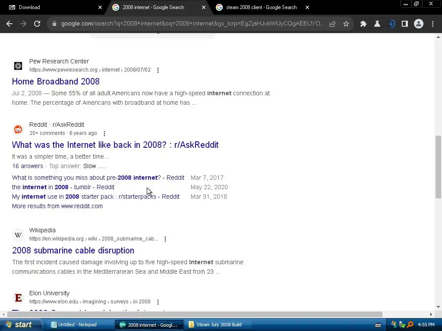
Task: Open Chrome Labs flask icon
Action: pyautogui.click(x=377, y=24)
